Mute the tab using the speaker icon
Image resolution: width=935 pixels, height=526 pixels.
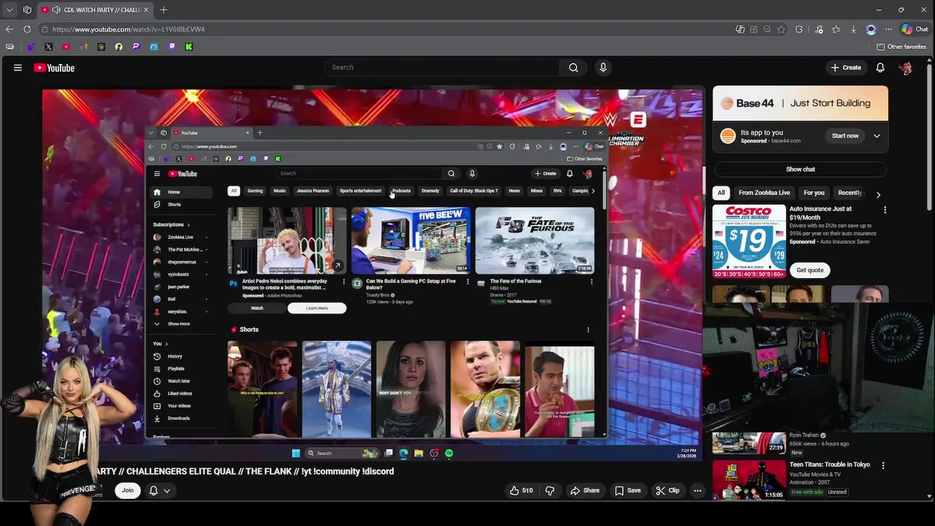pos(58,9)
